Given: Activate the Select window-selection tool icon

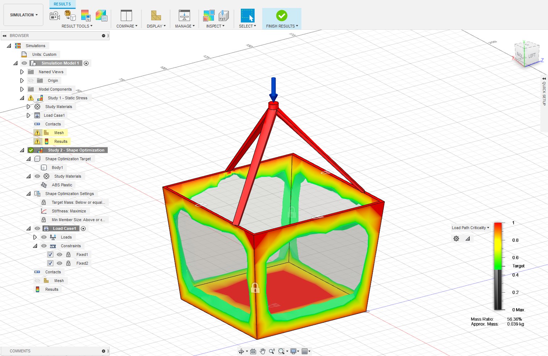Looking at the screenshot, I should [x=247, y=16].
